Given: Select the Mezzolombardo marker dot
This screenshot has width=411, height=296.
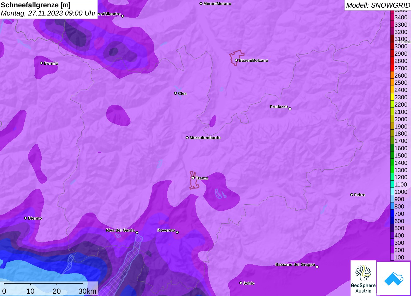Looking at the screenshot, I should point(187,138).
